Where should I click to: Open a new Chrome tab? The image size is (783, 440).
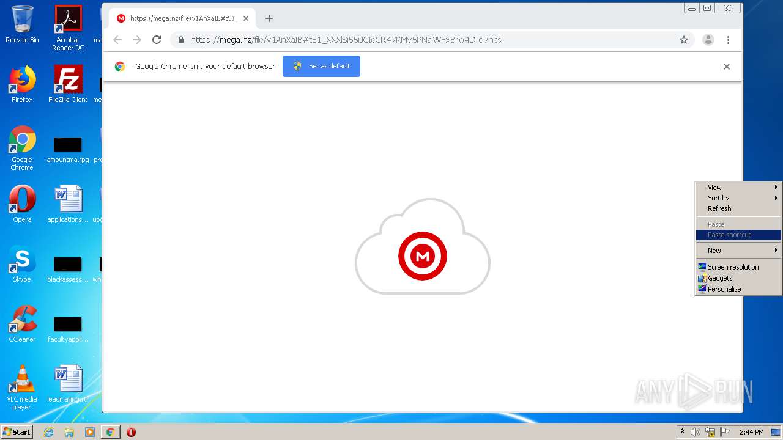(x=269, y=18)
